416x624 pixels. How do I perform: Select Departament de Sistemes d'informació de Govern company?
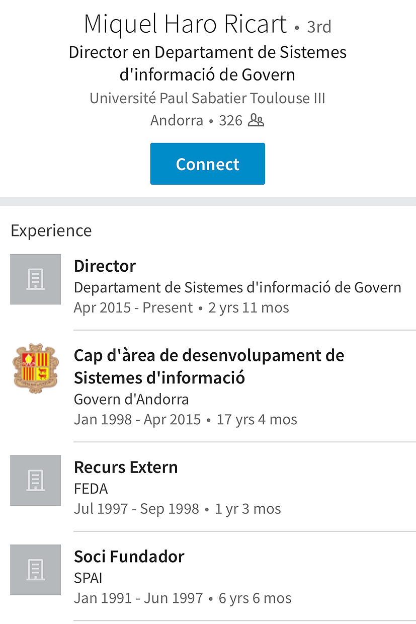pos(237,287)
